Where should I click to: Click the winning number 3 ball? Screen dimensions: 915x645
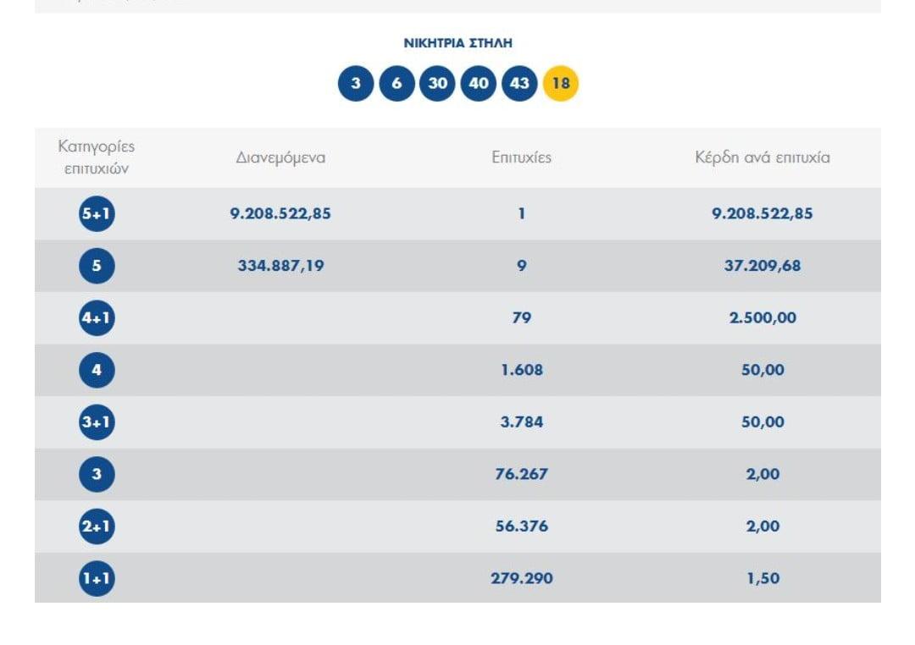pyautogui.click(x=356, y=84)
